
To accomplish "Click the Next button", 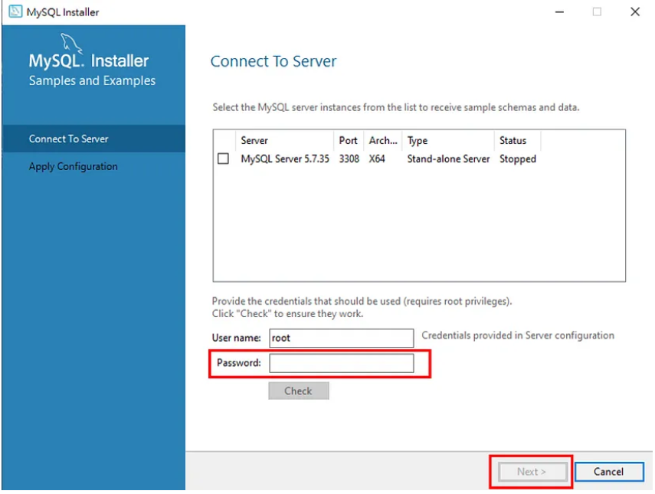I will coord(532,472).
